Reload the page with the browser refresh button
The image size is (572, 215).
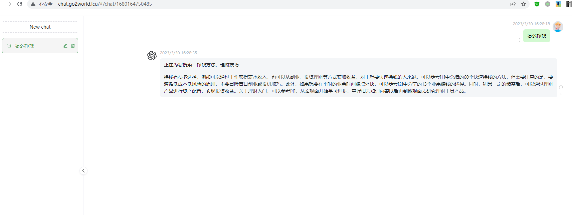click(x=20, y=4)
